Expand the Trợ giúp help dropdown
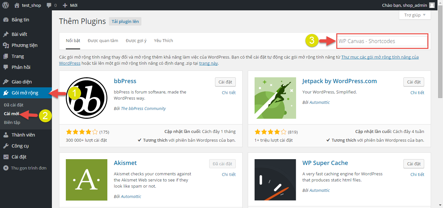The height and width of the screenshot is (208, 443). coord(415,15)
